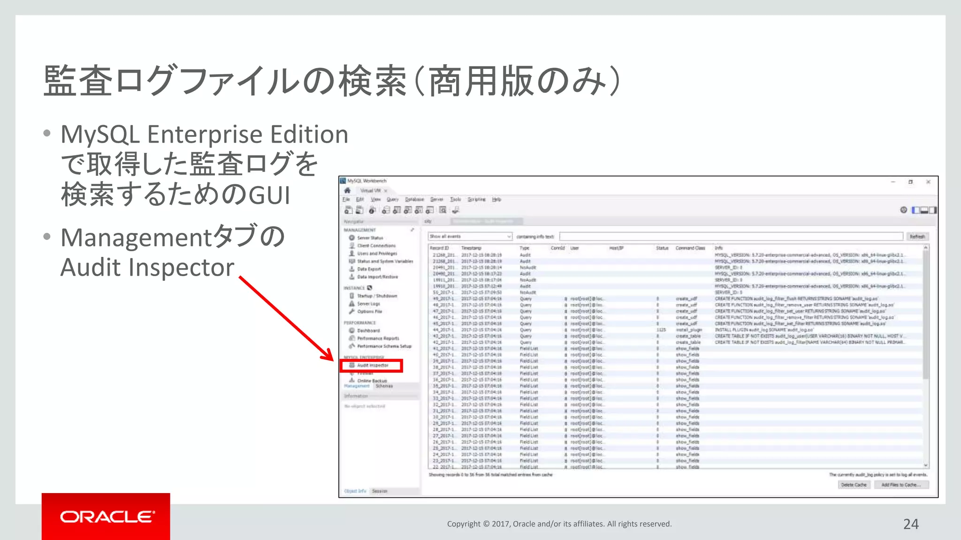Click the create new table toolbar icon
Image resolution: width=961 pixels, height=540 pixels.
[x=397, y=210]
